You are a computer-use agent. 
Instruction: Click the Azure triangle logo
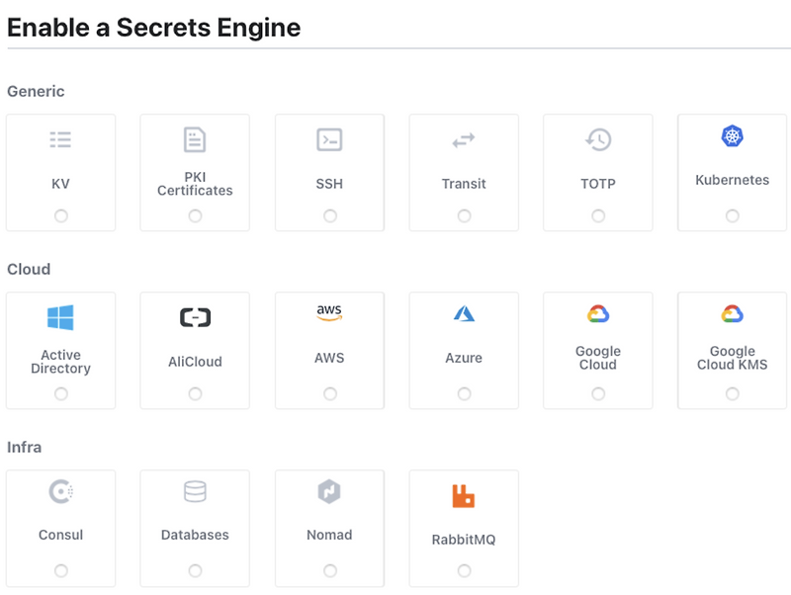coord(464,314)
